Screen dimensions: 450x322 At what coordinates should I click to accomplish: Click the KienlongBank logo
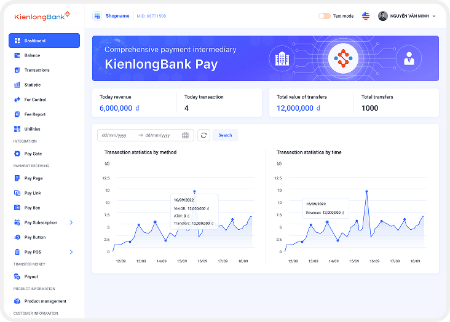[x=42, y=16]
